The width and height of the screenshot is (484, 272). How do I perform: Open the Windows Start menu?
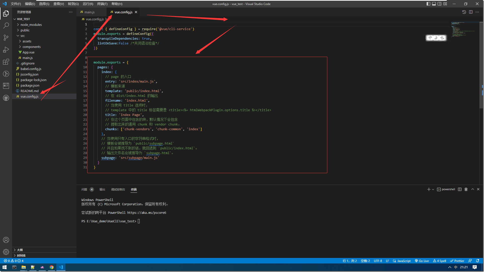tap(5, 267)
